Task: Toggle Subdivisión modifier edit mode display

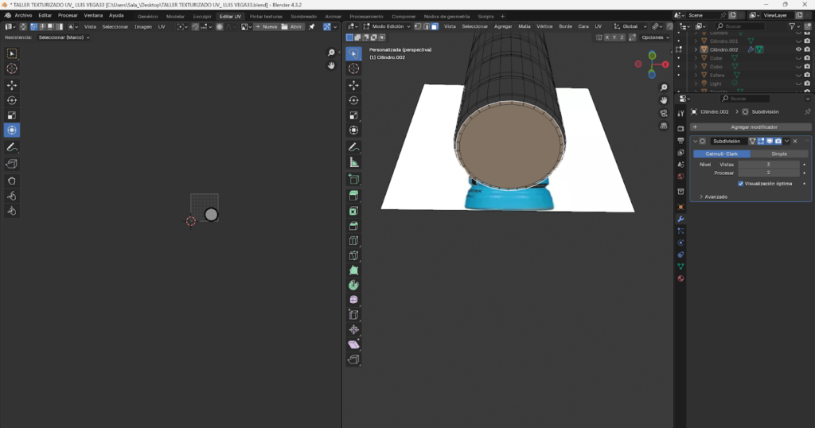Action: tap(761, 142)
